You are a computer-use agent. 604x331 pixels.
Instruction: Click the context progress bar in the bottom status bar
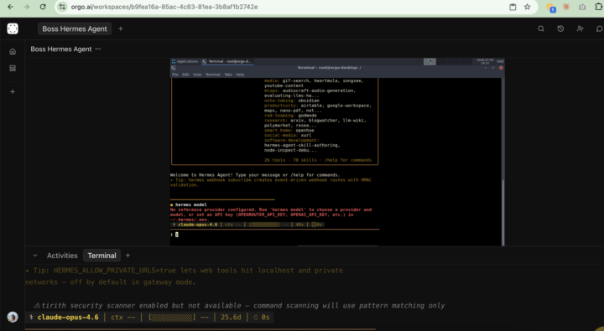tap(172, 317)
